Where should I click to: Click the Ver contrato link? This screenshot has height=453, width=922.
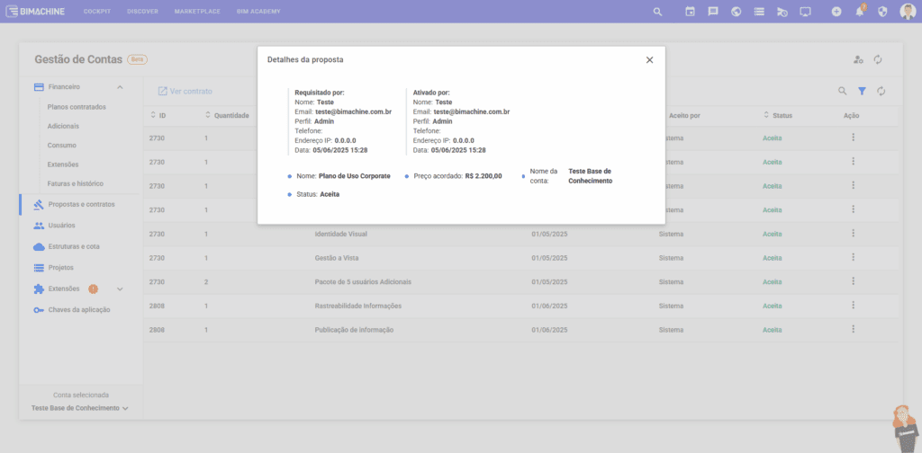[x=185, y=91]
